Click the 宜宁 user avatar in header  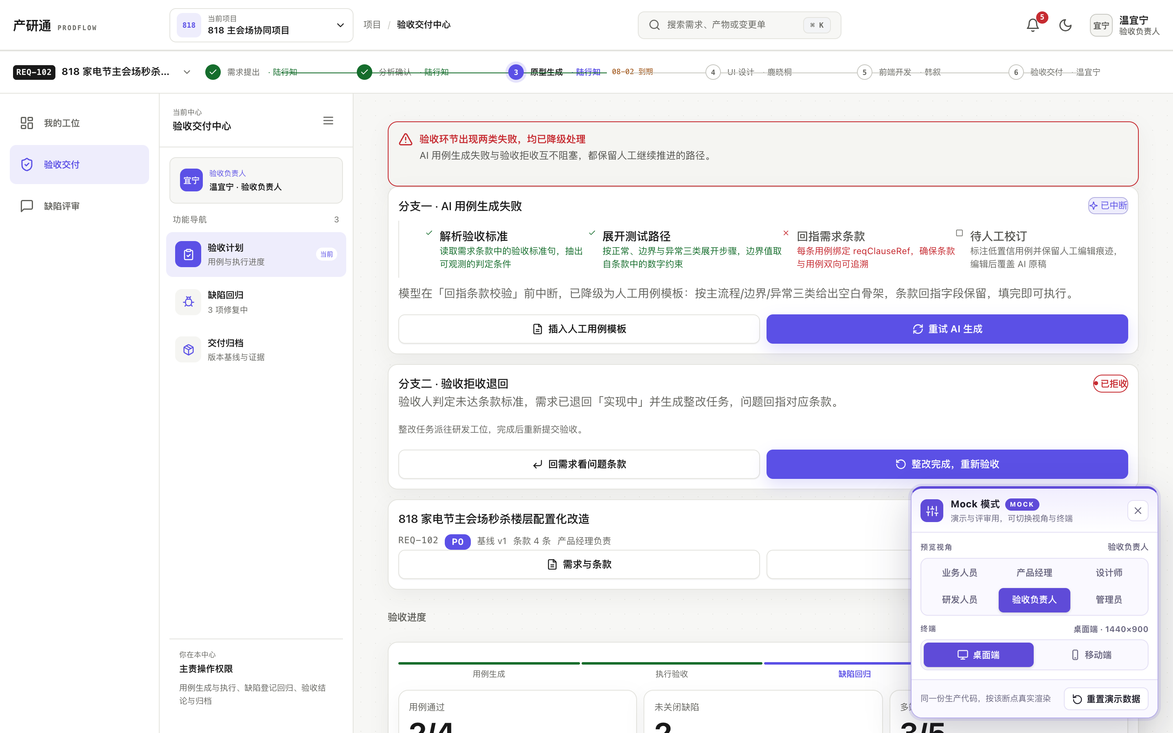pos(1101,25)
